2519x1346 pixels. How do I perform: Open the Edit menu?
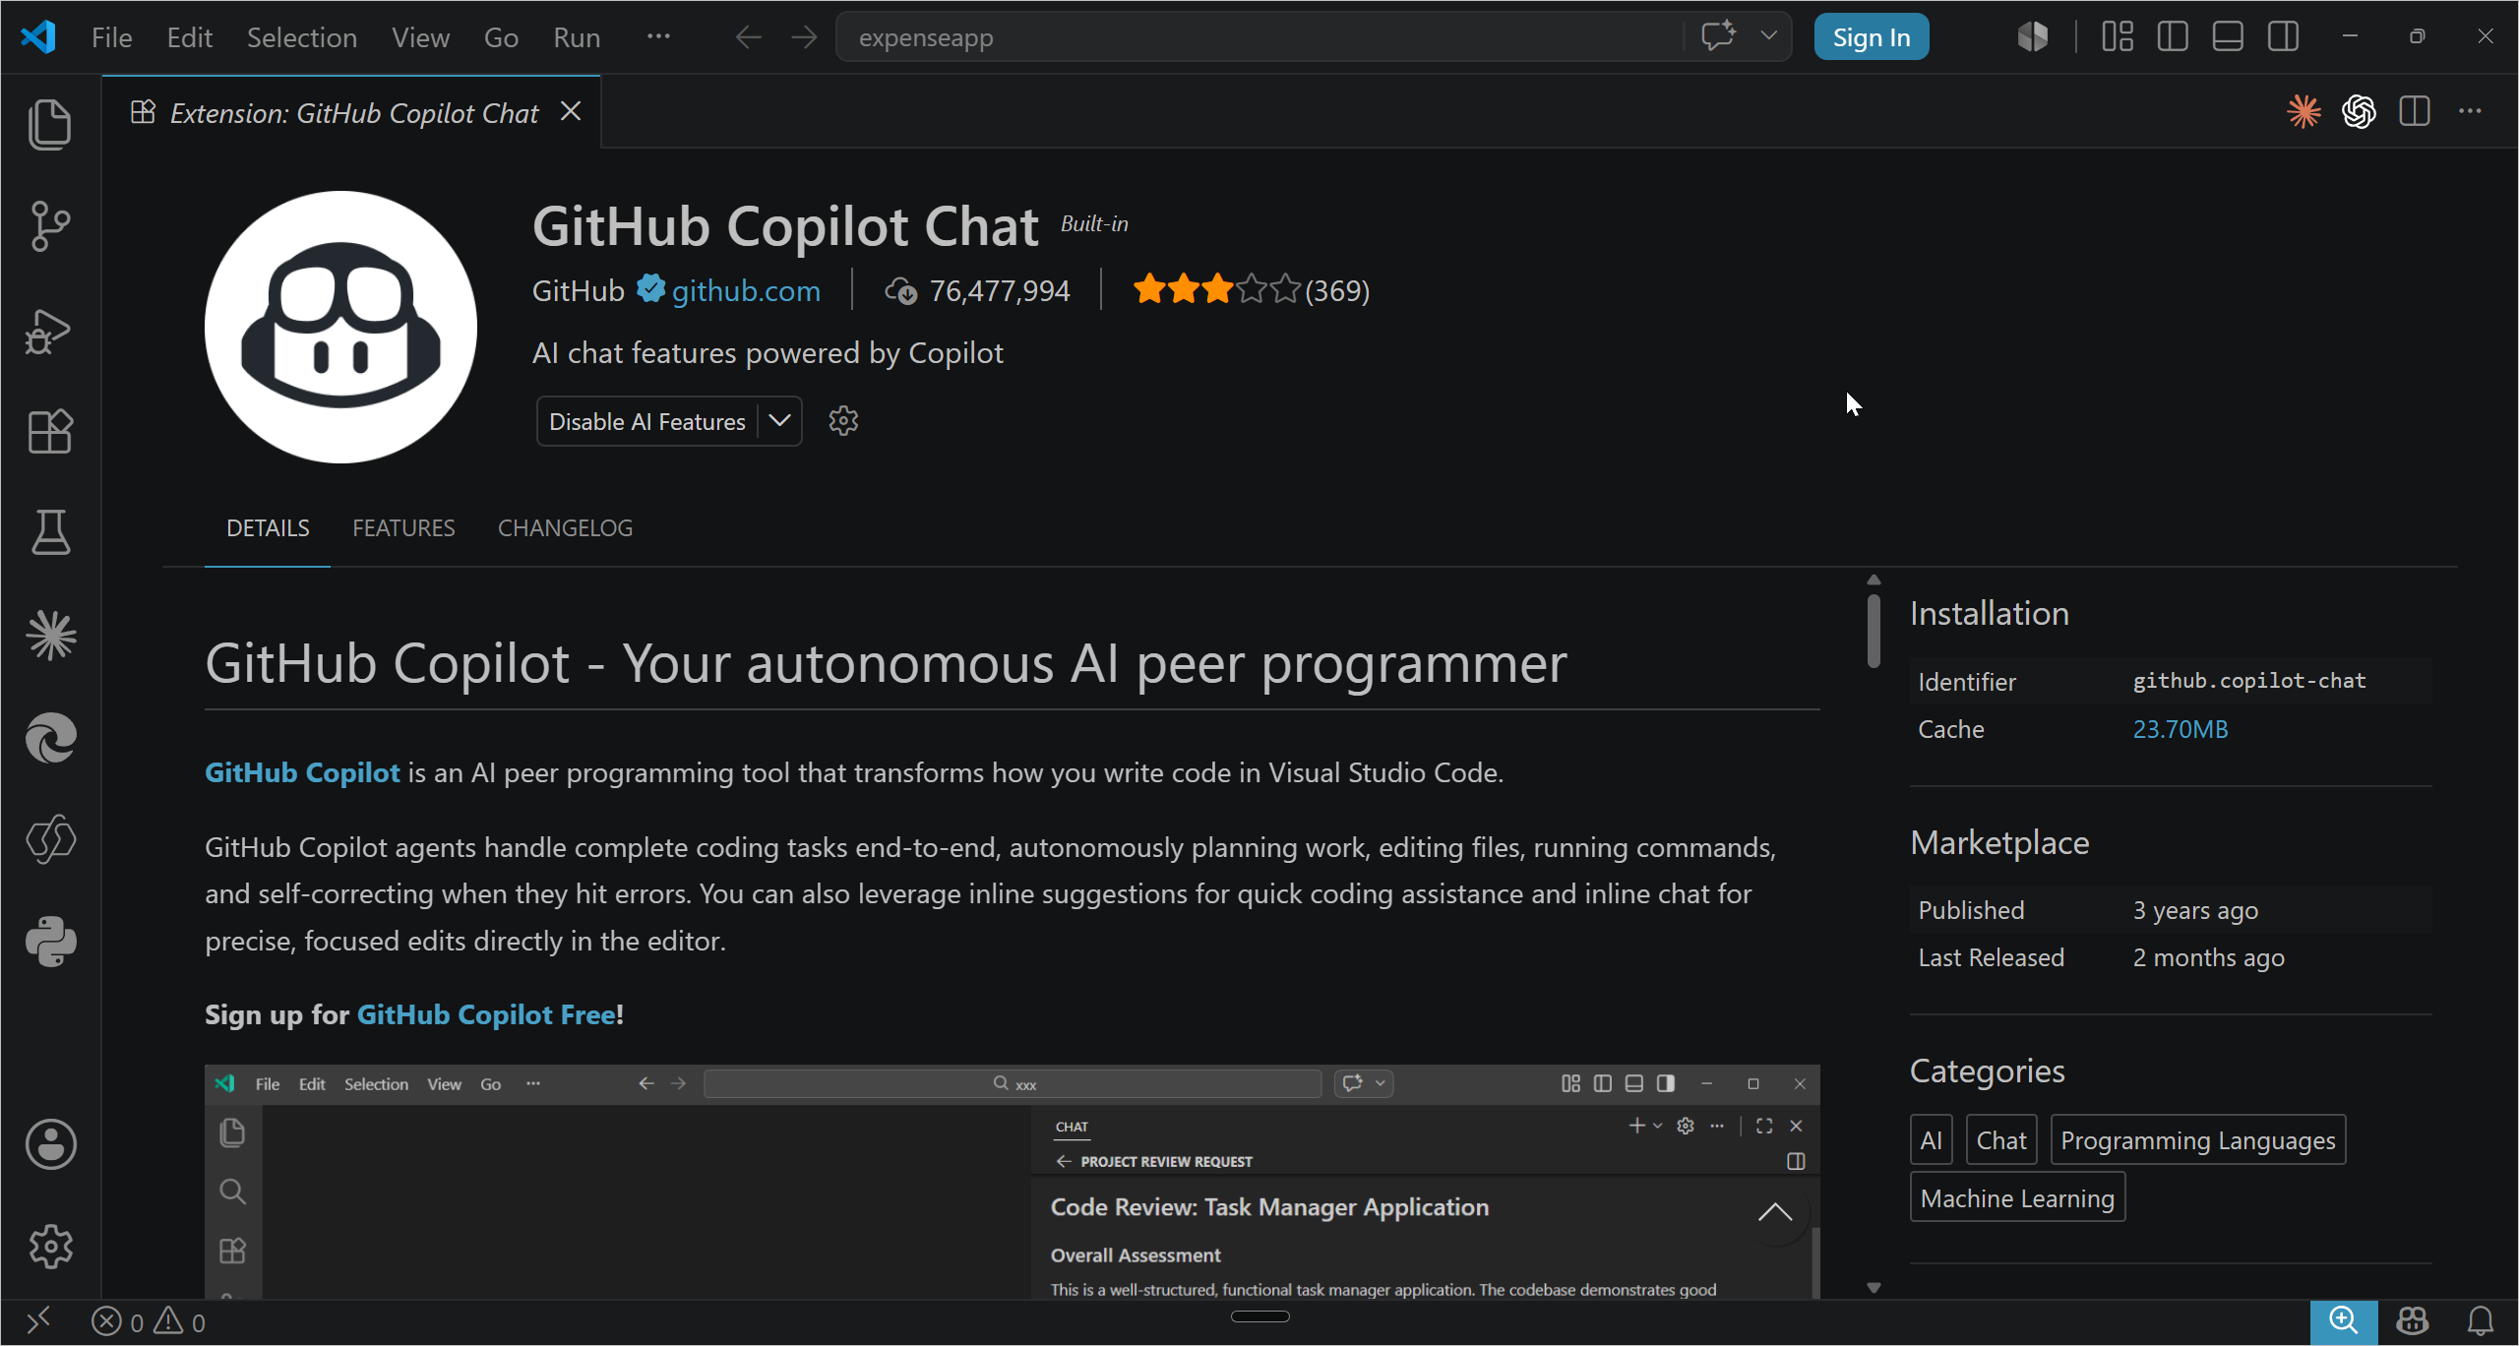(x=189, y=37)
